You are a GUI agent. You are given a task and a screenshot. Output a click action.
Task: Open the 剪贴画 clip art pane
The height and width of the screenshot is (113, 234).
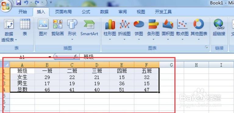point(58,28)
